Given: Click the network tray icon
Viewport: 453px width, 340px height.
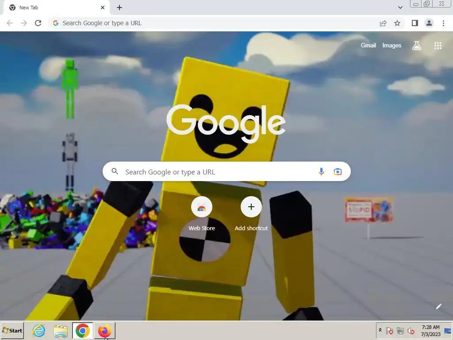Looking at the screenshot, I should (400, 330).
